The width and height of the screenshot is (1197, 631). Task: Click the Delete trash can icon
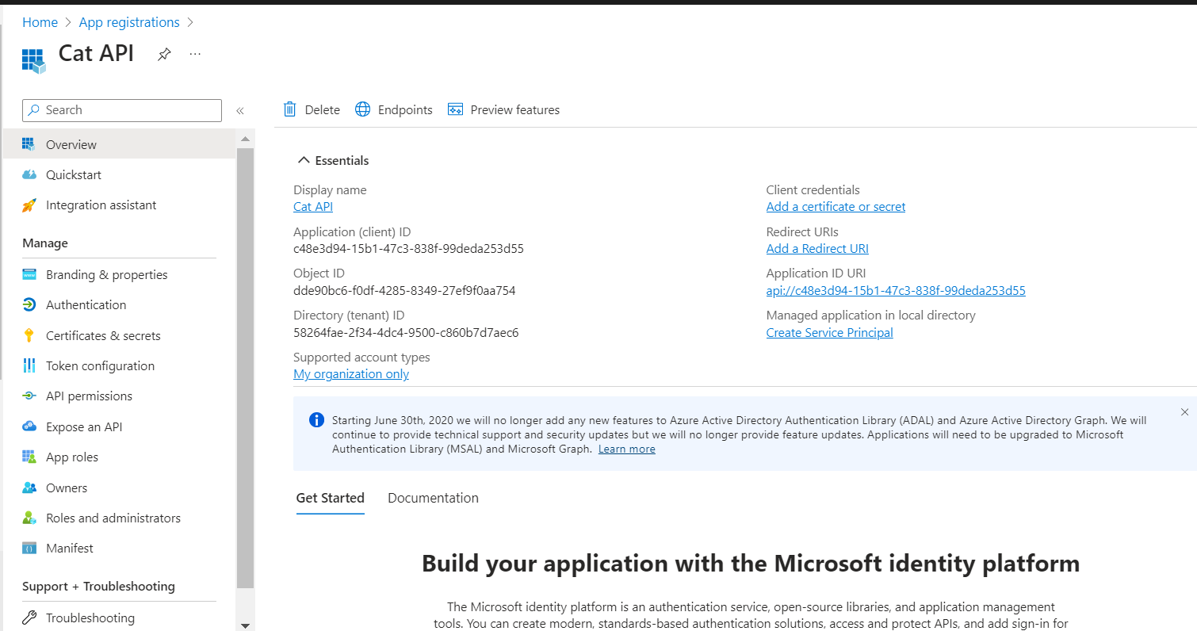point(290,109)
